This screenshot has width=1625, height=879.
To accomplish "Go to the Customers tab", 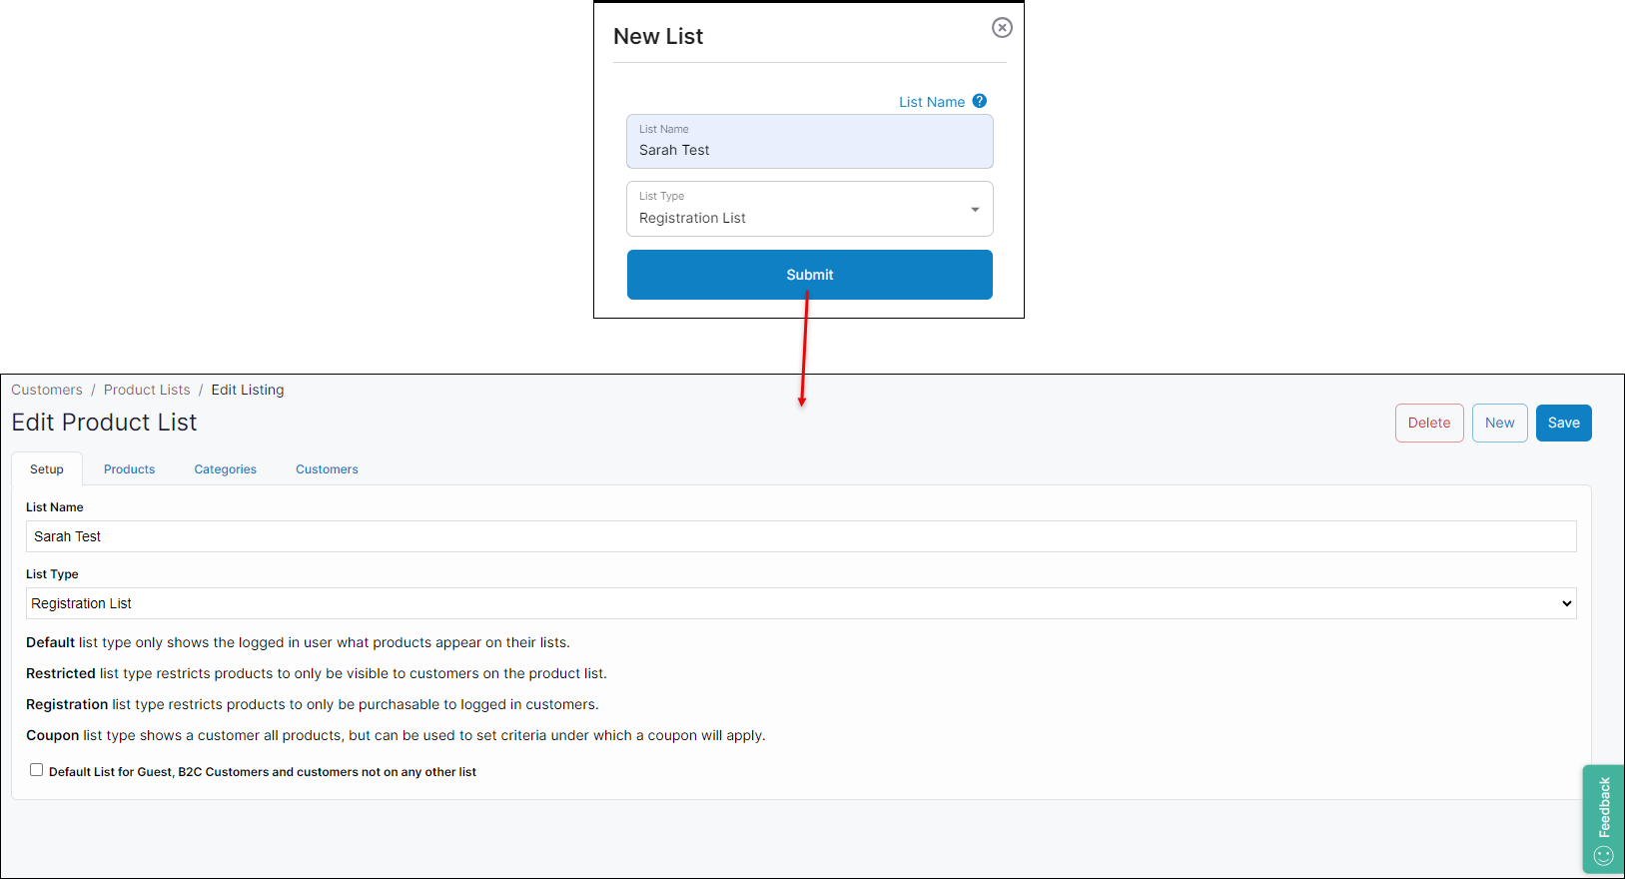I will (327, 469).
